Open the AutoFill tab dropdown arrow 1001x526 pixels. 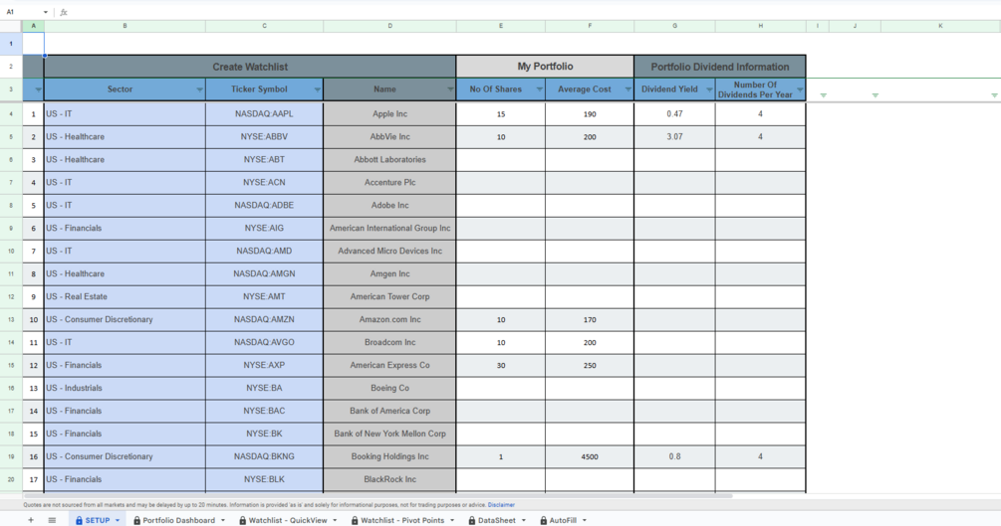click(584, 520)
